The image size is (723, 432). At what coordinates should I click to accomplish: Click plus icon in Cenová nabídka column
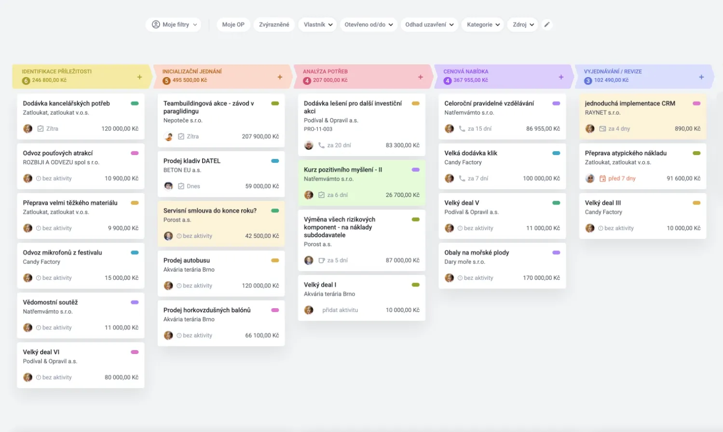[561, 77]
